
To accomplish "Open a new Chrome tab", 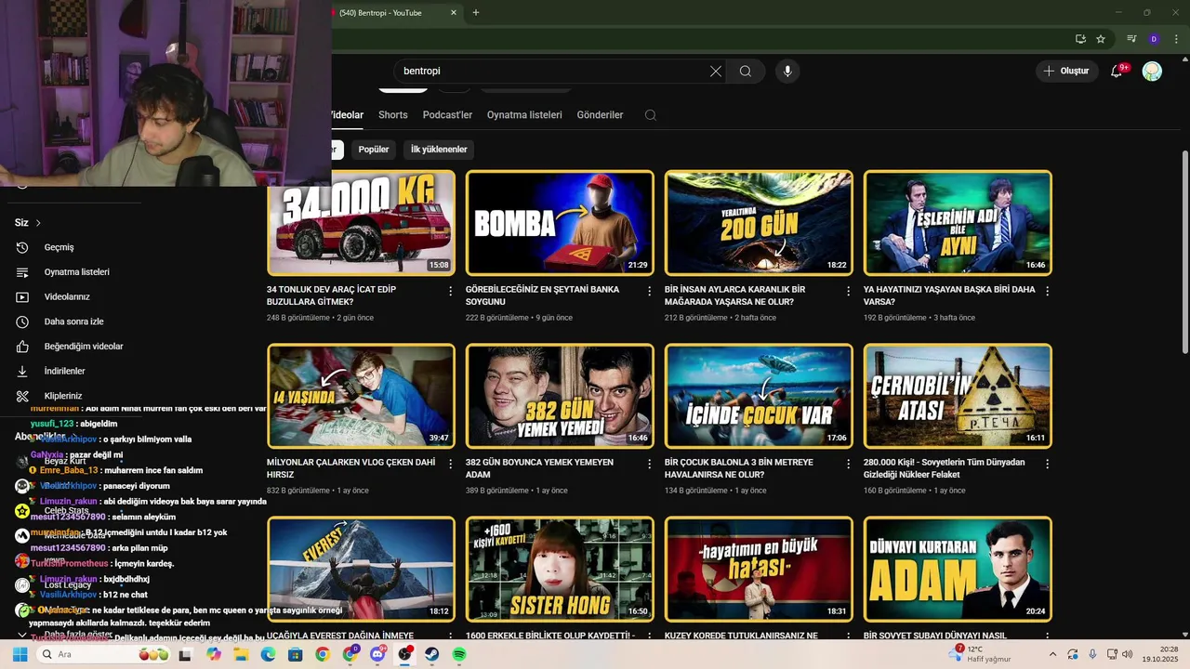I will point(476,13).
